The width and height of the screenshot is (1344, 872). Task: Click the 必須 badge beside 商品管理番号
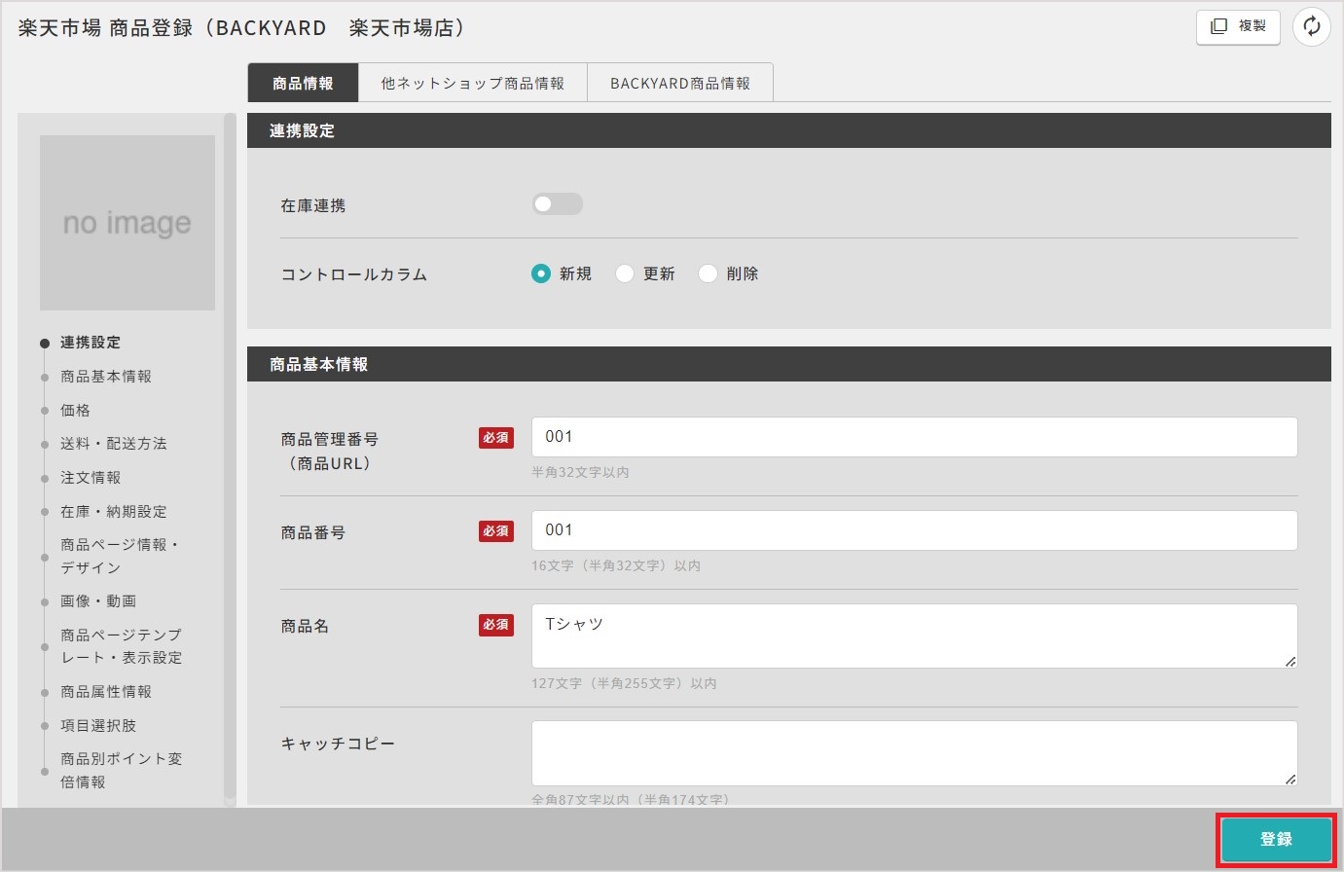(x=496, y=438)
